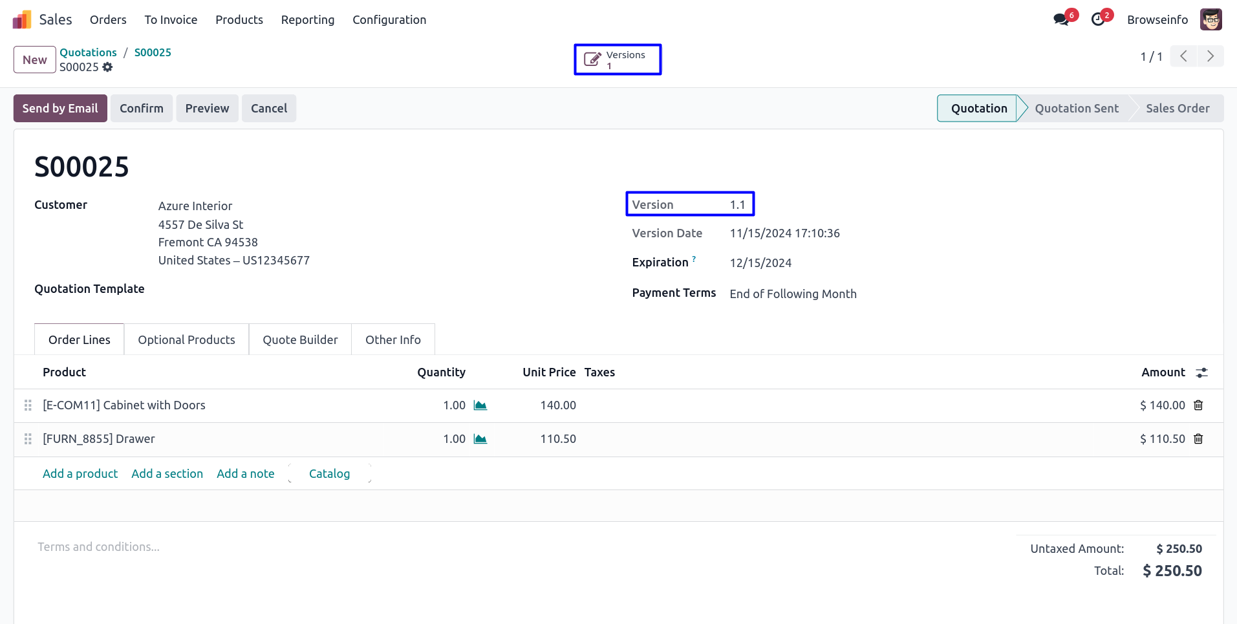The width and height of the screenshot is (1237, 624).
Task: Click the Add a product link
Action: (80, 473)
